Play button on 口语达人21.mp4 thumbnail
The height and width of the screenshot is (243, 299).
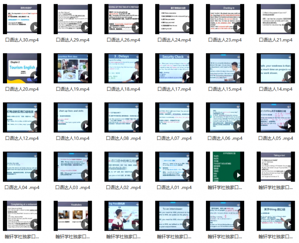pyautogui.click(x=288, y=28)
